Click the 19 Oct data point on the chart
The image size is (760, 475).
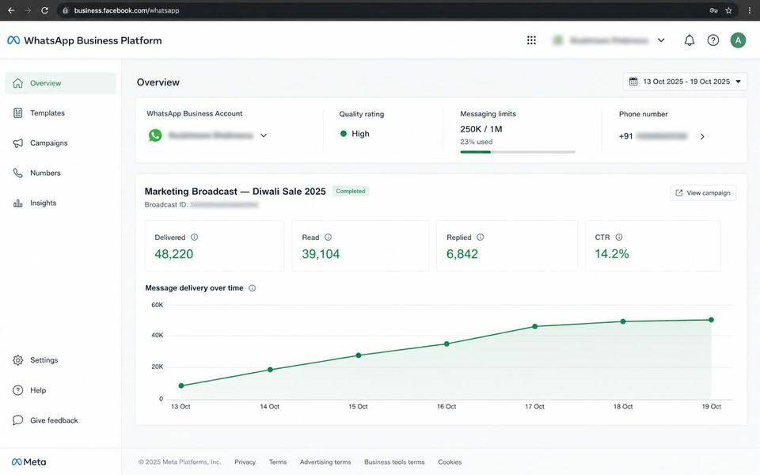click(711, 320)
